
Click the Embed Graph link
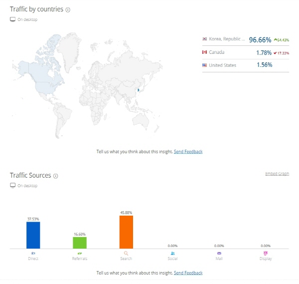pos(277,174)
